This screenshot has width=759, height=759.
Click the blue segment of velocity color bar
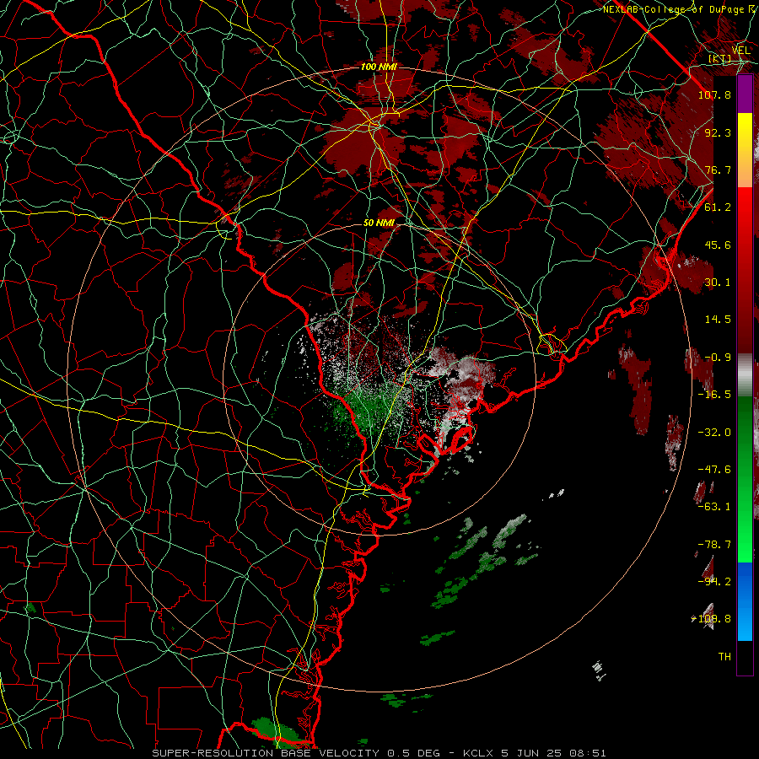click(x=745, y=601)
